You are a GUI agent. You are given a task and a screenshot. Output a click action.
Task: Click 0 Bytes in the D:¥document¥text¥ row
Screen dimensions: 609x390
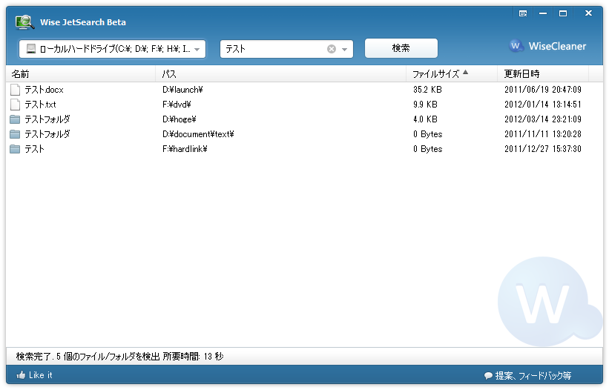tap(427, 134)
